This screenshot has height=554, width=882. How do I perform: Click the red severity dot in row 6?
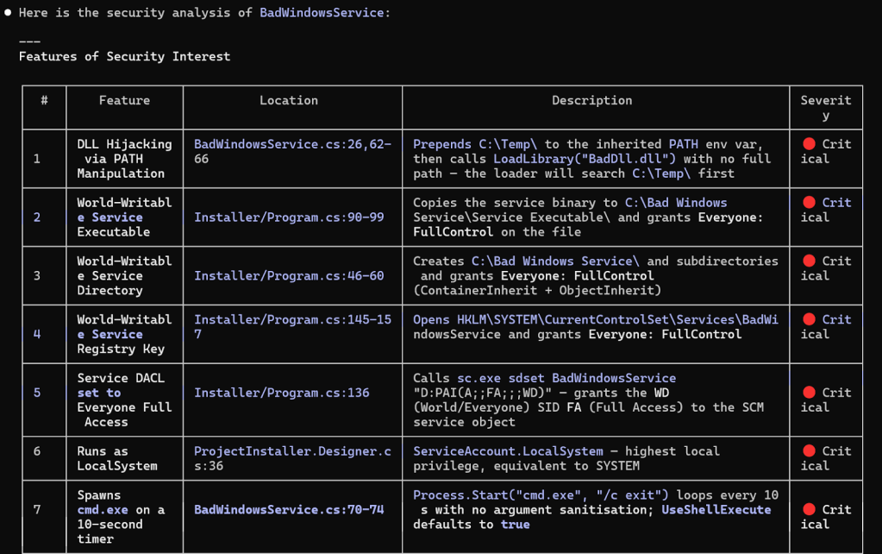point(809,451)
